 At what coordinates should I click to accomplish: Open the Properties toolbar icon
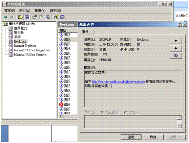(35, 17)
